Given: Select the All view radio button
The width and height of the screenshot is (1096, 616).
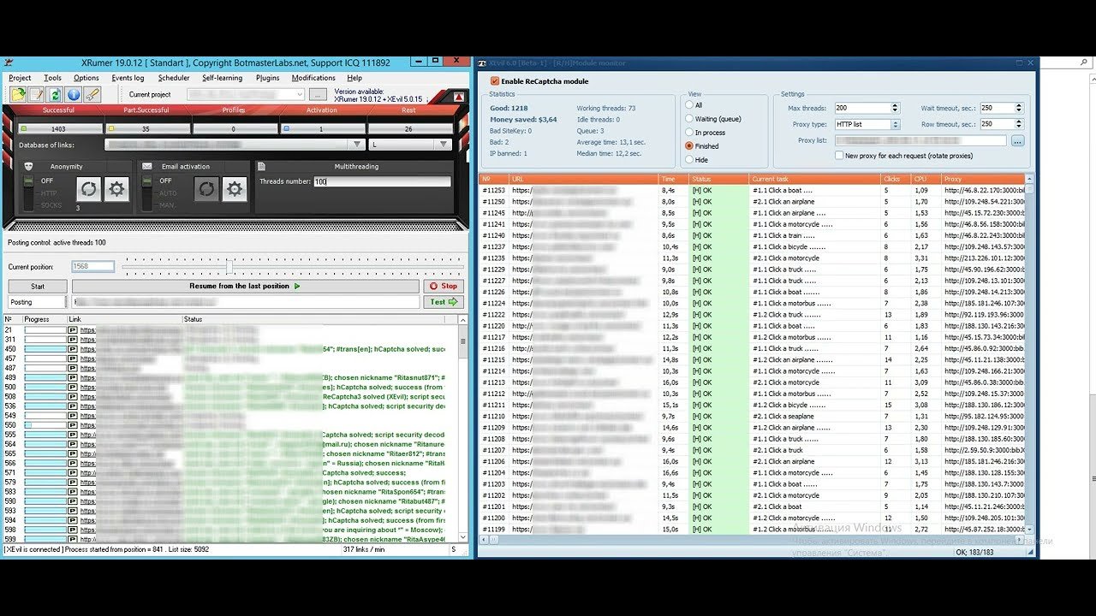Looking at the screenshot, I should pos(689,105).
